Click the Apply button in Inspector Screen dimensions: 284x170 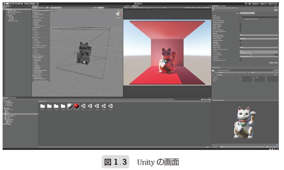[x=276, y=62]
